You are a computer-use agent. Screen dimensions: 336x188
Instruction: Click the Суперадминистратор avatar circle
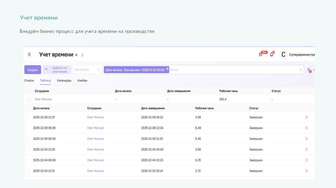283,55
